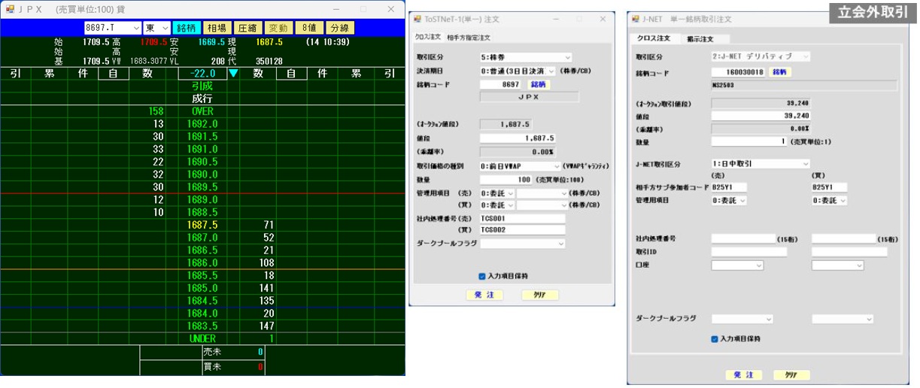The image size is (920, 388).
Task: Click the OVER row in JPX order board
Action: click(x=202, y=111)
